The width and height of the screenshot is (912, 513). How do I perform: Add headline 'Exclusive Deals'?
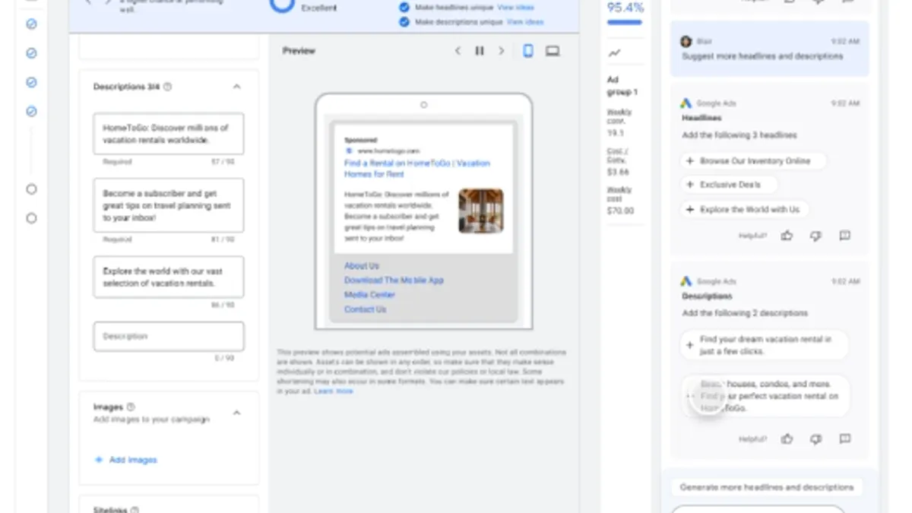729,185
